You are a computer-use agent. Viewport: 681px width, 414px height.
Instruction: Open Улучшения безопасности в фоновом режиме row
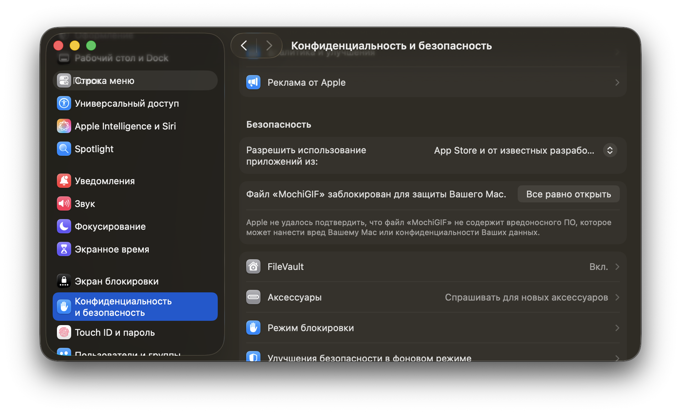(433, 353)
